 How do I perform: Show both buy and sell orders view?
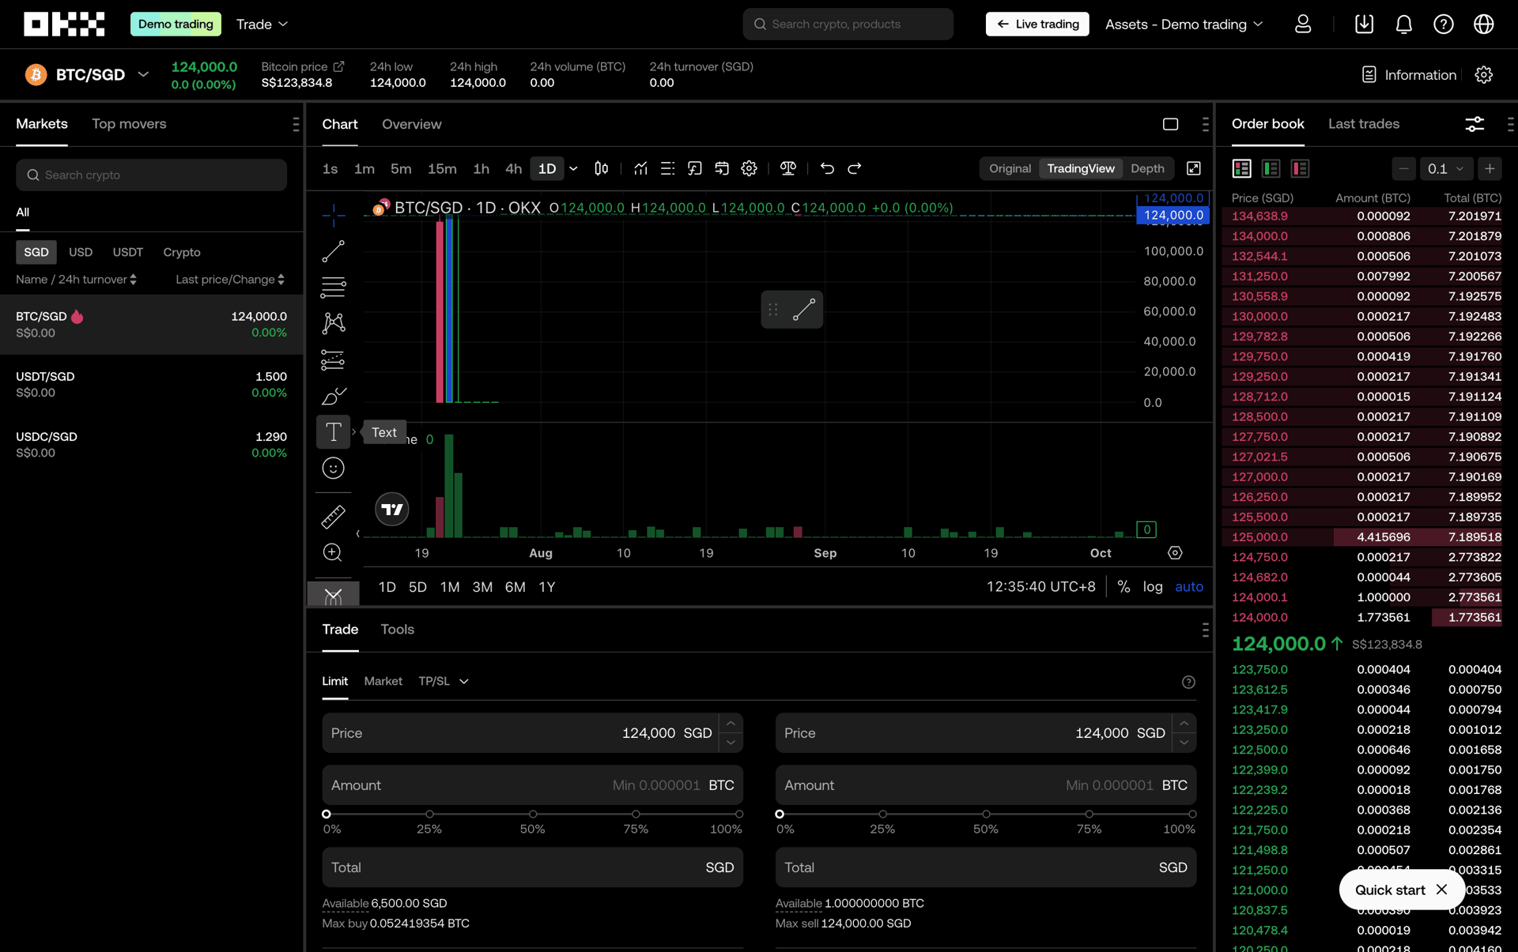[x=1241, y=168]
